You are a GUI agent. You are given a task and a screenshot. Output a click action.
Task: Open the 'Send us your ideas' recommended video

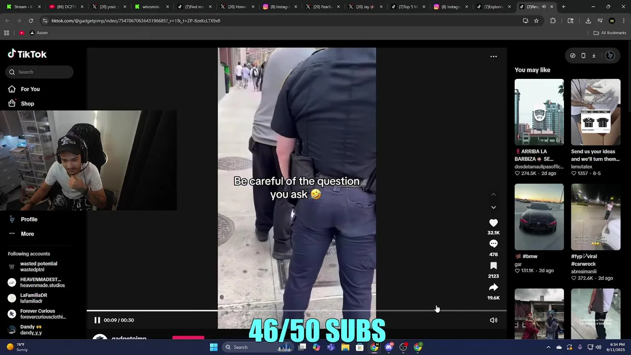[x=596, y=112]
